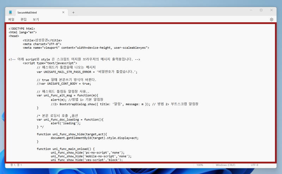Click the var uni_func_alt_msg = function(m){ line

coord(67,95)
